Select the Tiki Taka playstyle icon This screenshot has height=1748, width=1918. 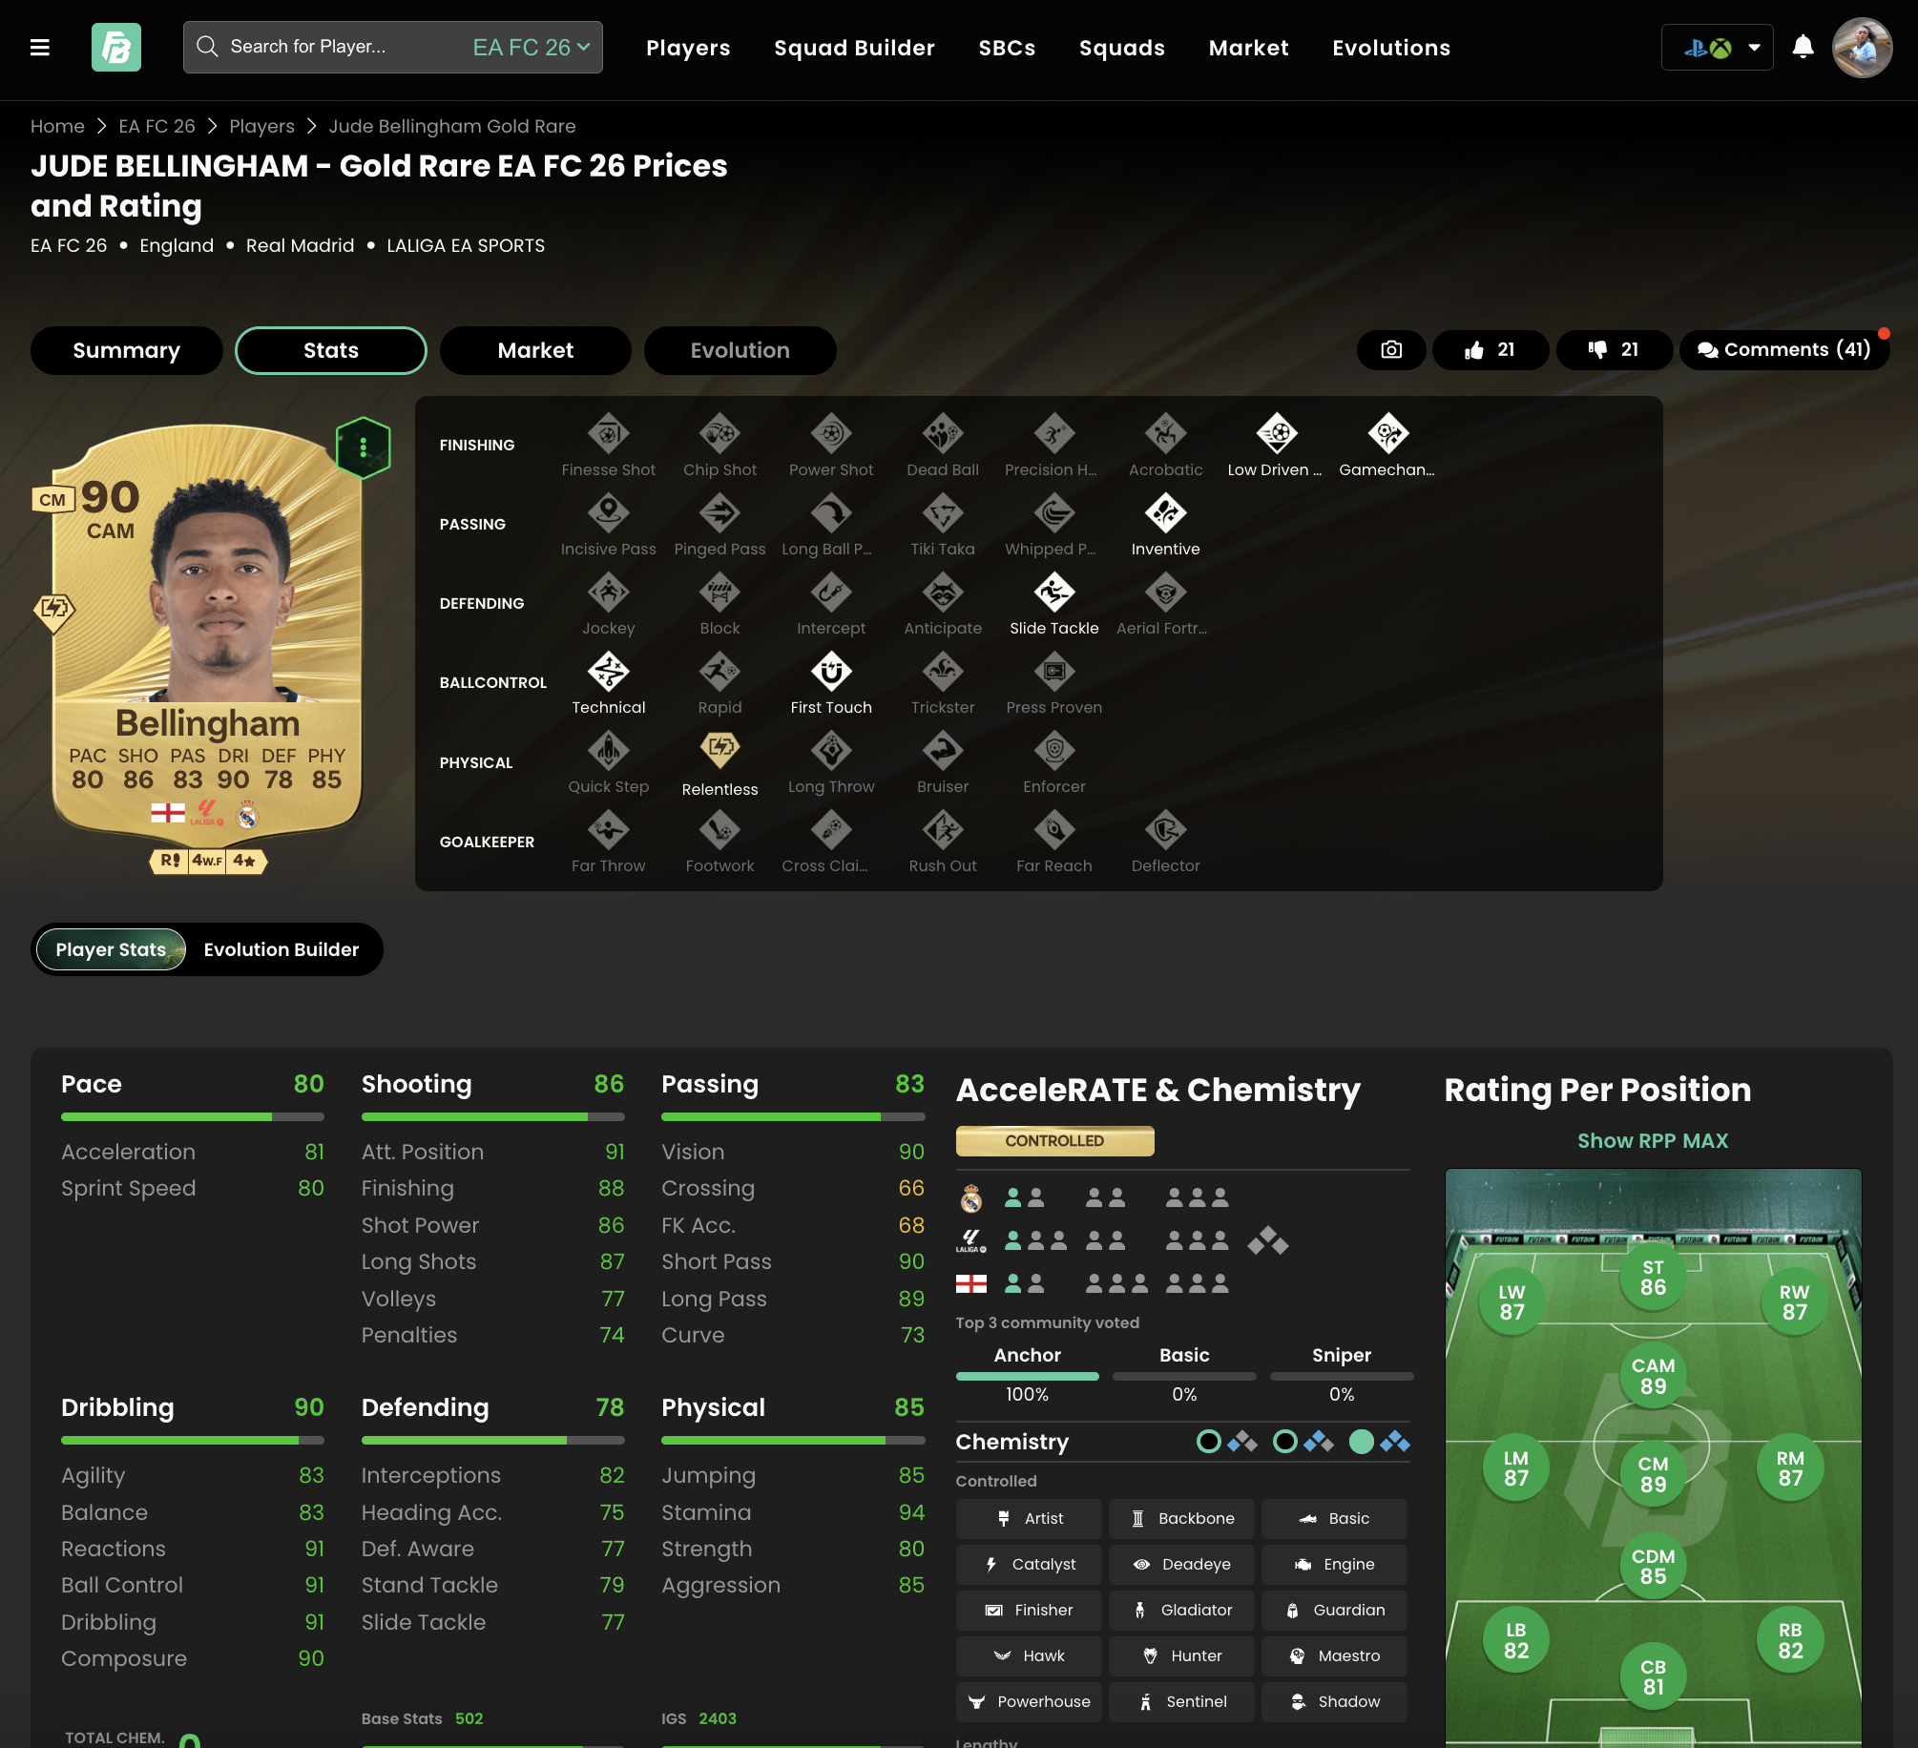point(943,513)
